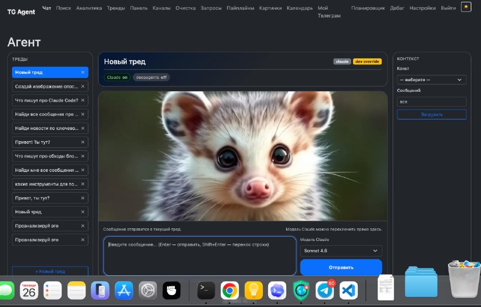
Task: Open the Запросы page
Action: coord(211,8)
